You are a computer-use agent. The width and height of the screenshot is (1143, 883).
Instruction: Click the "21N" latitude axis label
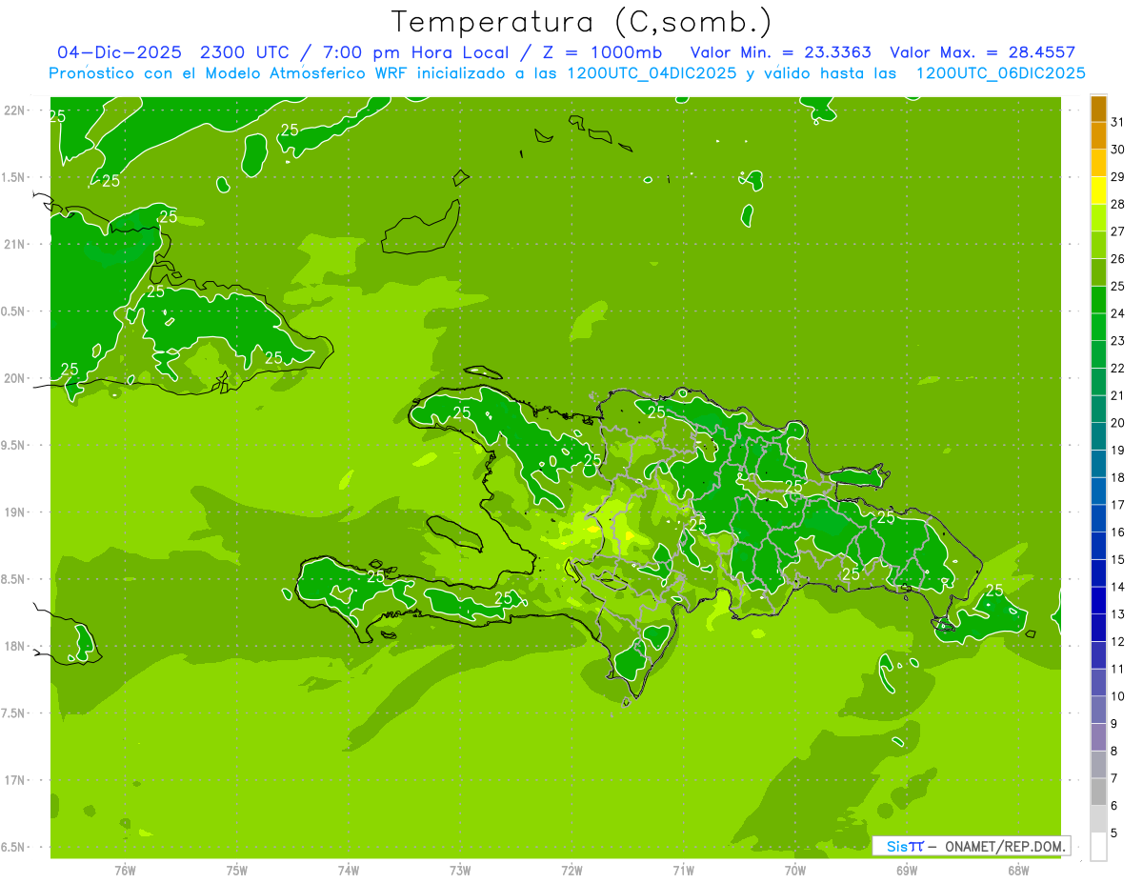[14, 244]
